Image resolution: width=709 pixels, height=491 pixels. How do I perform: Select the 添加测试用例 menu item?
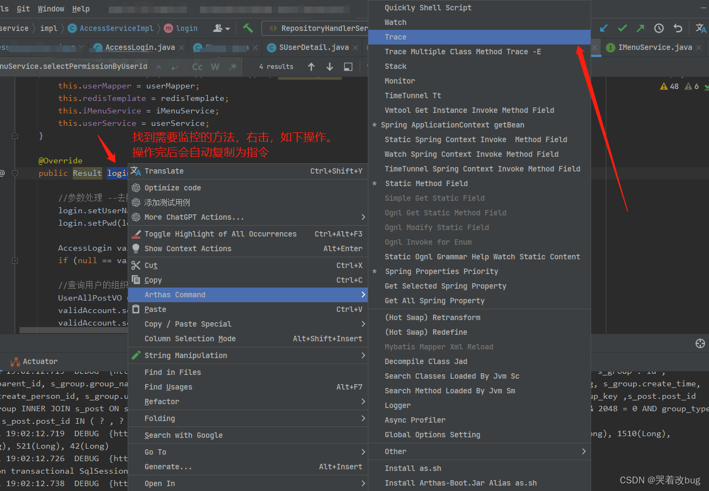coord(248,202)
